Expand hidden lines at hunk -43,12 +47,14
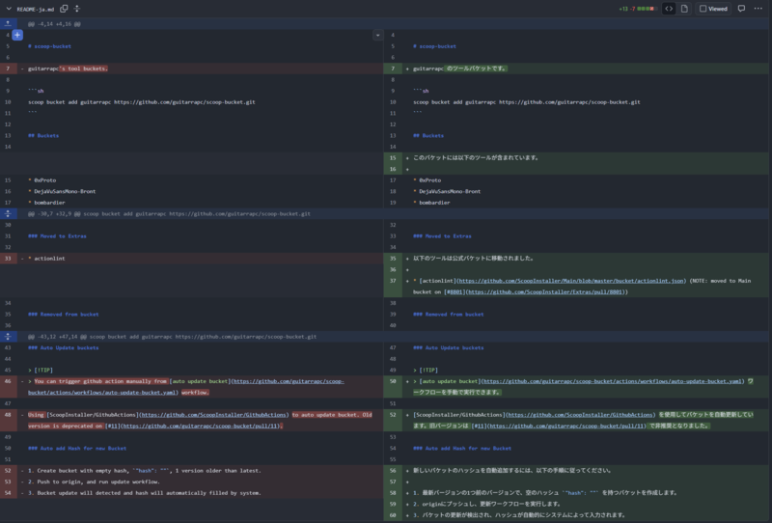The width and height of the screenshot is (772, 523). (x=8, y=337)
